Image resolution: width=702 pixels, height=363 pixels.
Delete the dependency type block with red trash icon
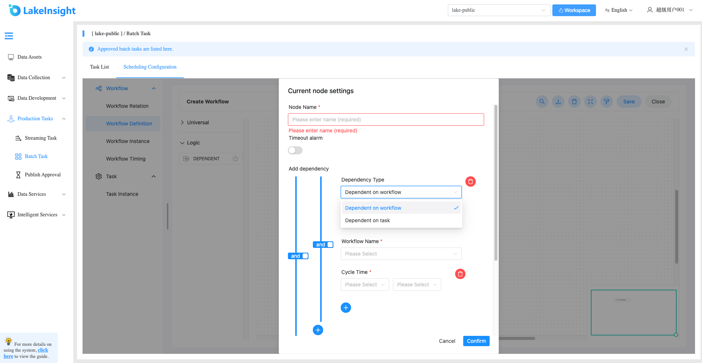[x=471, y=181]
